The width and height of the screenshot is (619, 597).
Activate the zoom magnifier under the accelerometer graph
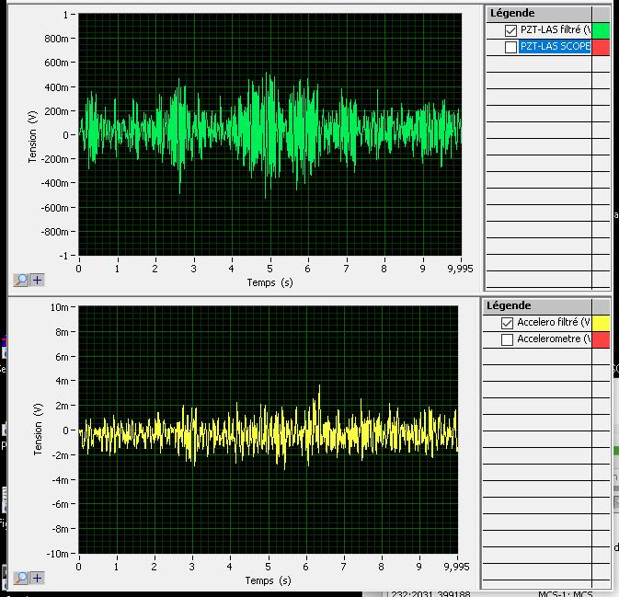[20, 579]
